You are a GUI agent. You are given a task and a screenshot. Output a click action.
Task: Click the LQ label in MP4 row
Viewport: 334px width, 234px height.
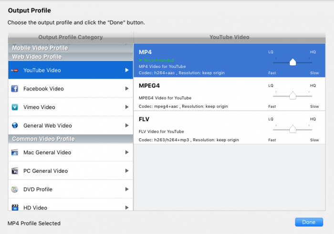coord(271,52)
